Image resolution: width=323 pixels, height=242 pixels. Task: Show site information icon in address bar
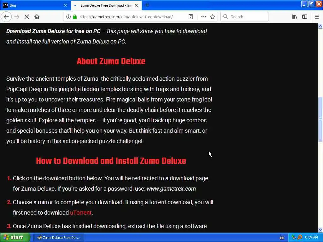[x=68, y=17]
